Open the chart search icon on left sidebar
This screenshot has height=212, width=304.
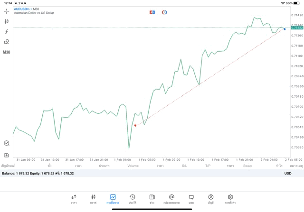click(7, 143)
